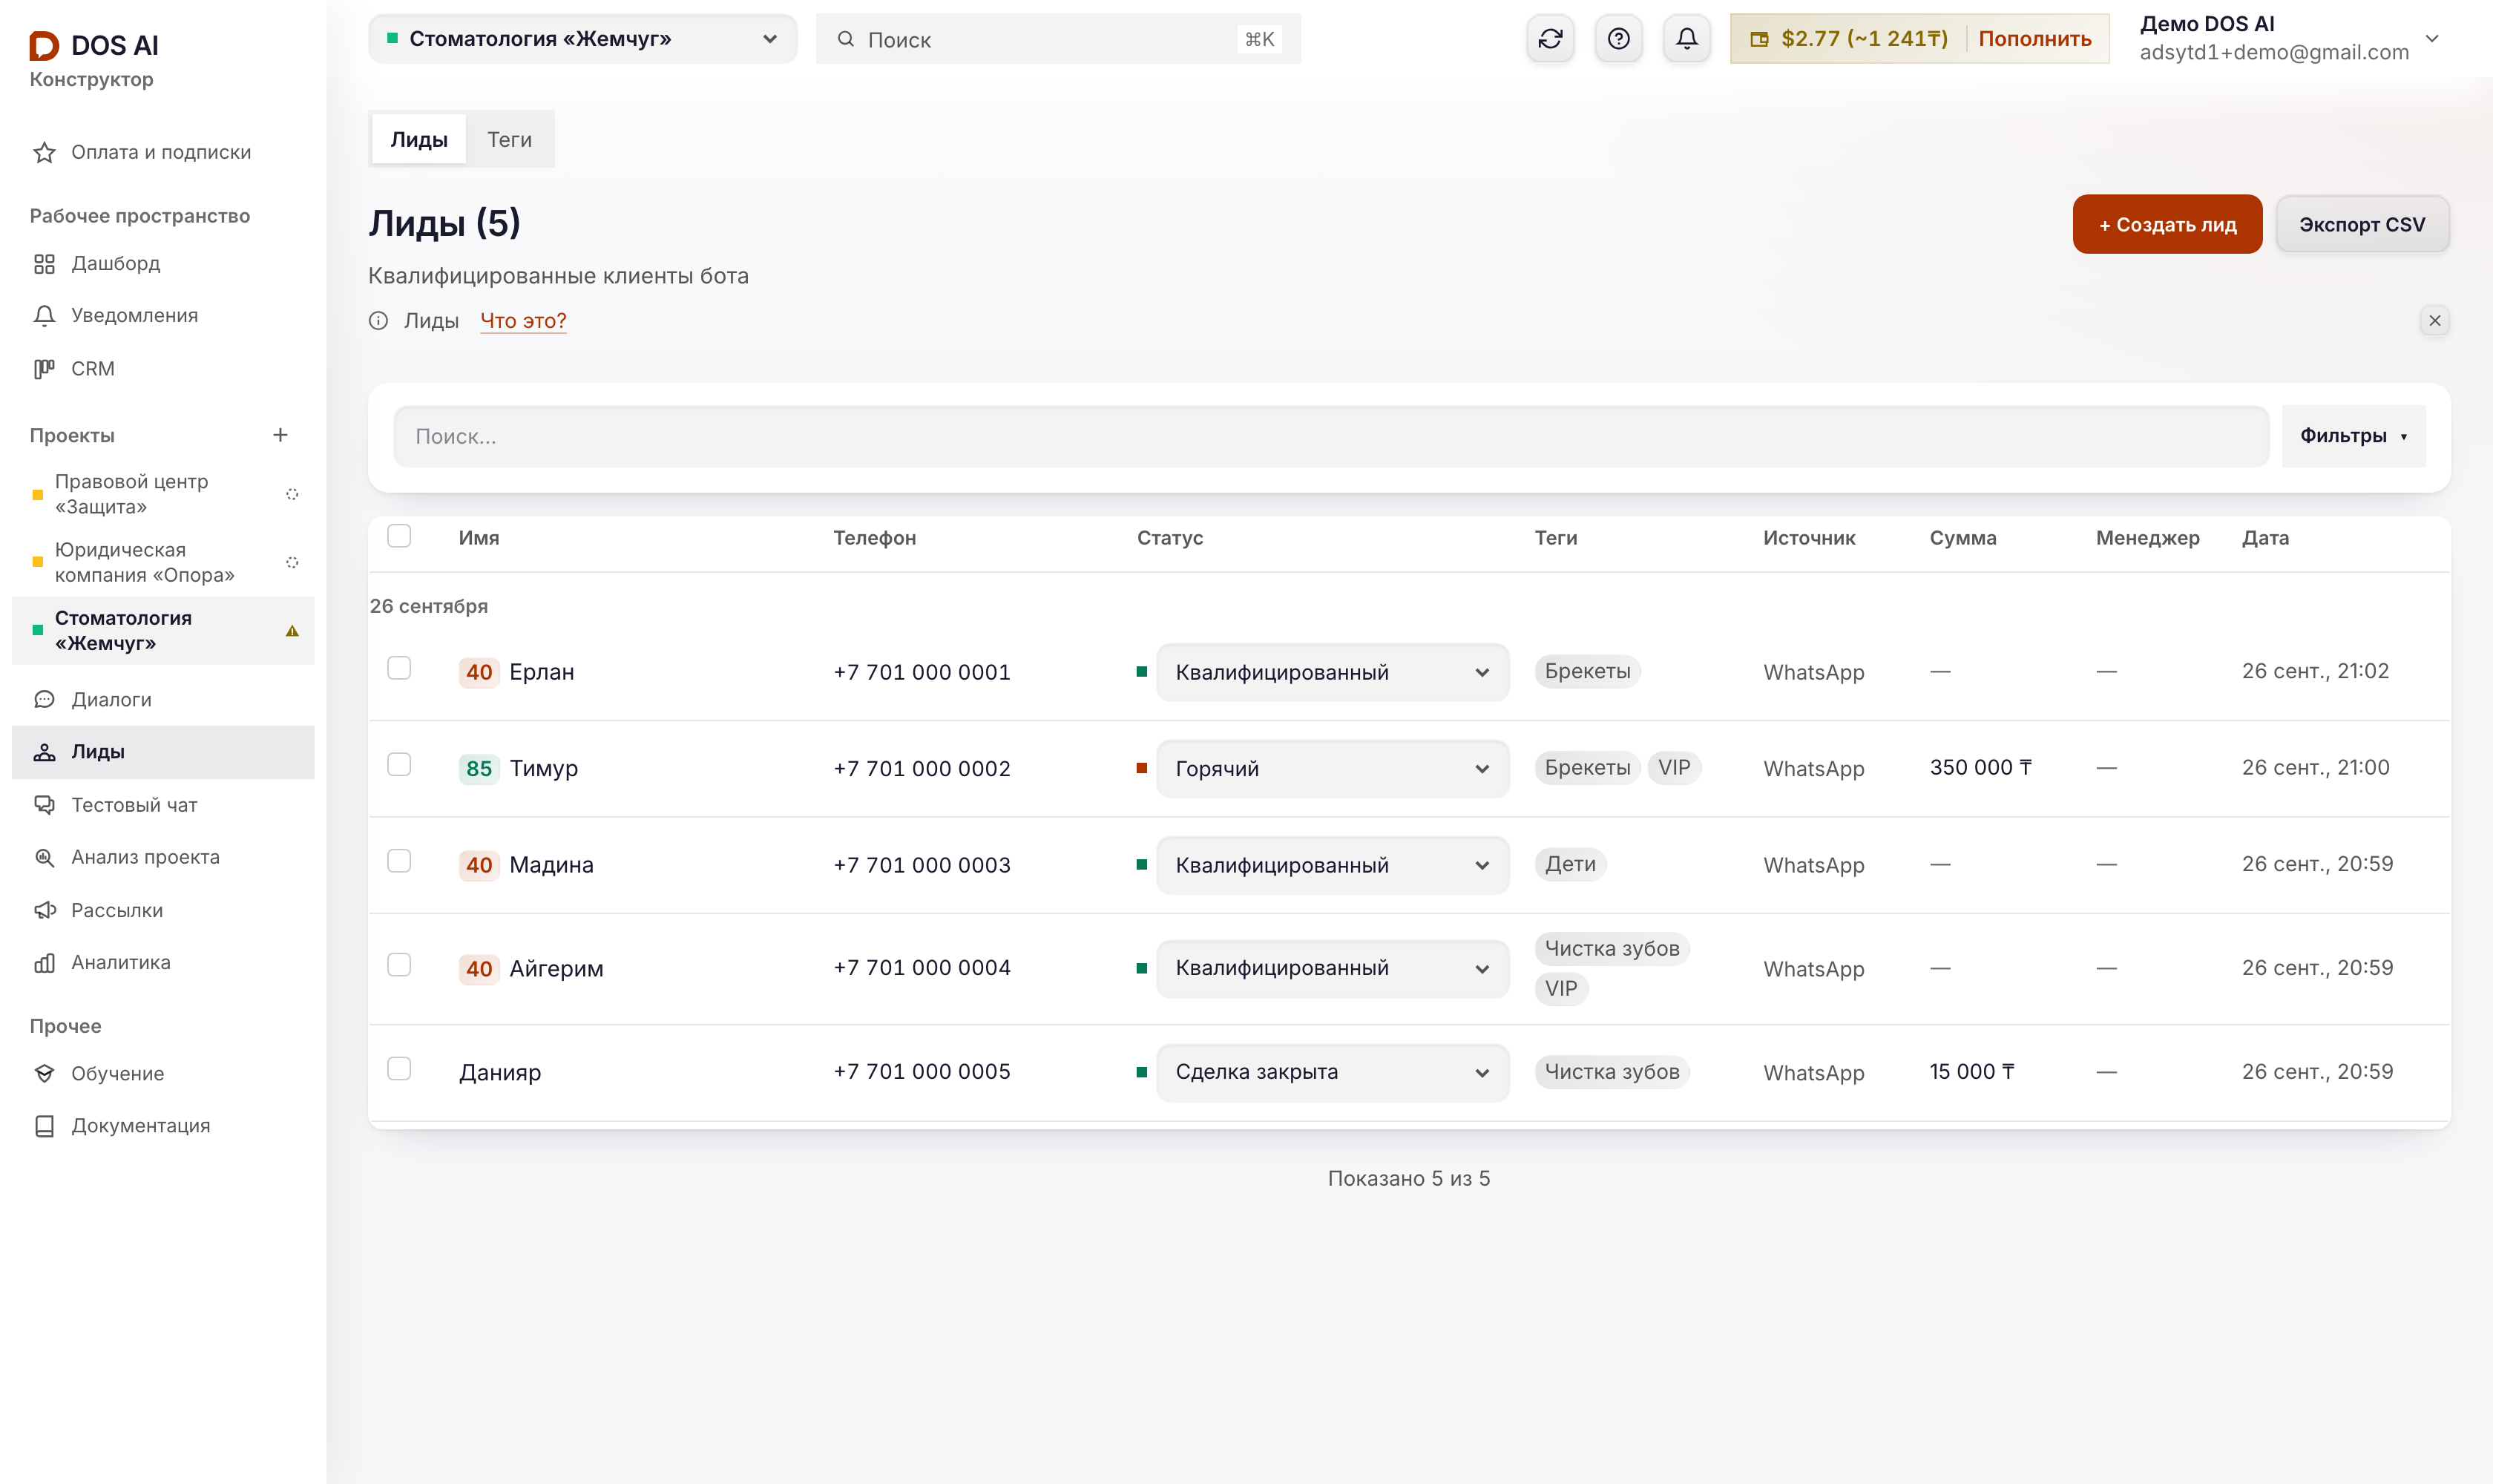Image resolution: width=2493 pixels, height=1484 pixels.
Task: Expand the Фильтры dropdown
Action: coord(2353,436)
